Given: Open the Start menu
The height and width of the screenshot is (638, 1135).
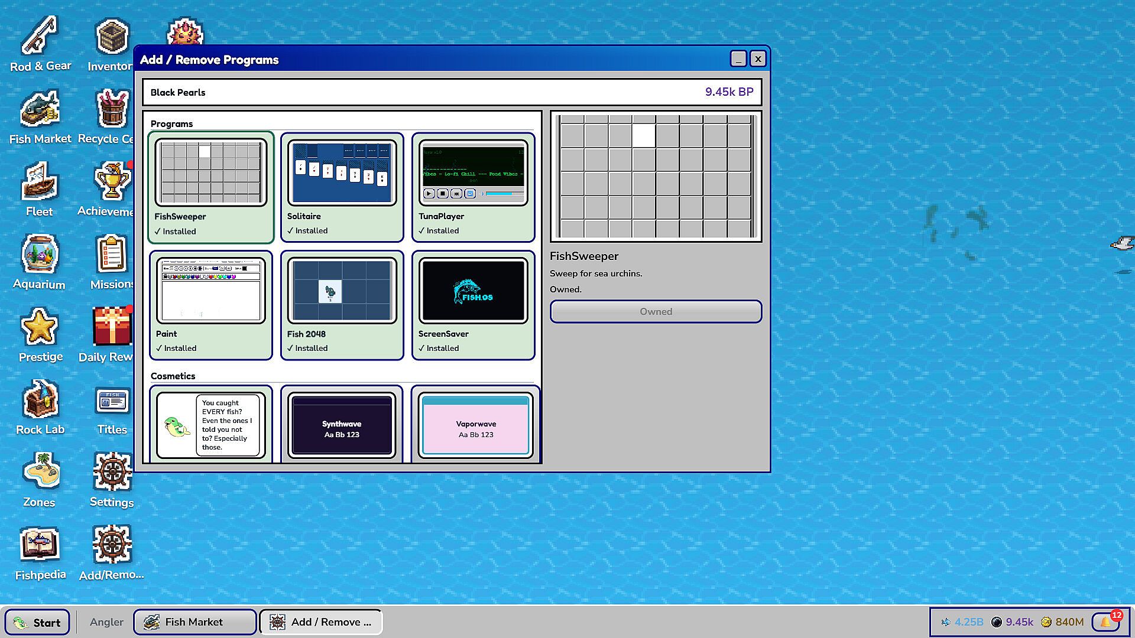Looking at the screenshot, I should tap(37, 622).
